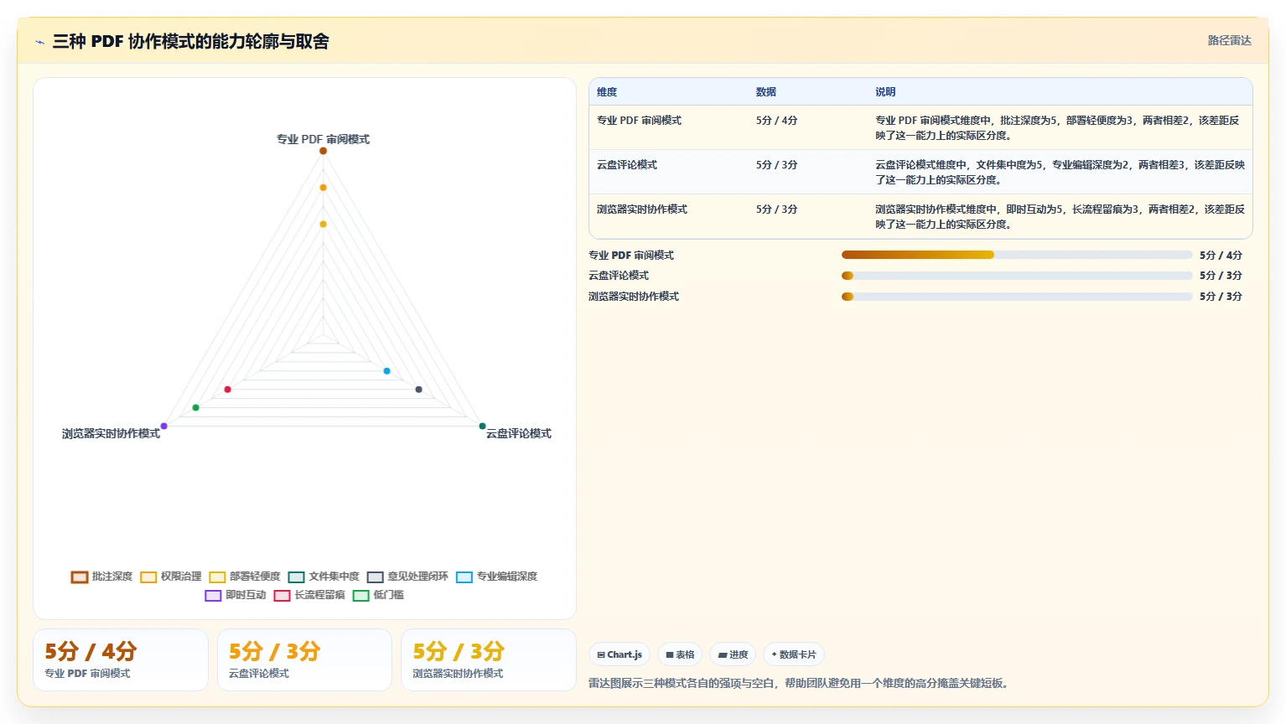Click the 云盘评论模式 progress bar
Viewport: 1286px width, 724px height.
pyautogui.click(x=1017, y=276)
